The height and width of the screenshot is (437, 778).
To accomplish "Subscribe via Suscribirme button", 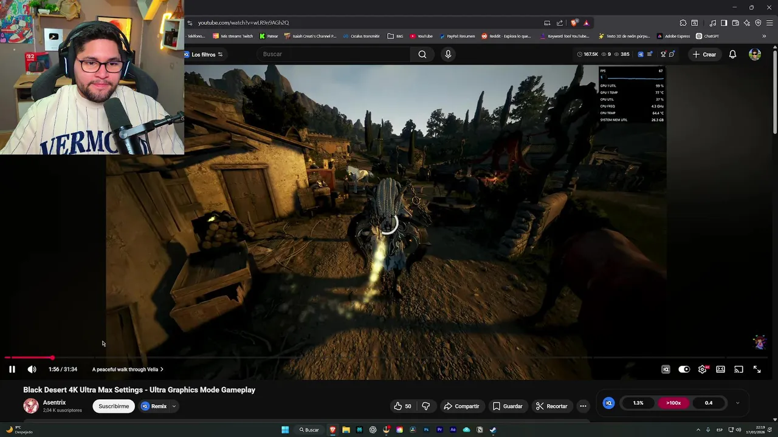I will pyautogui.click(x=114, y=406).
